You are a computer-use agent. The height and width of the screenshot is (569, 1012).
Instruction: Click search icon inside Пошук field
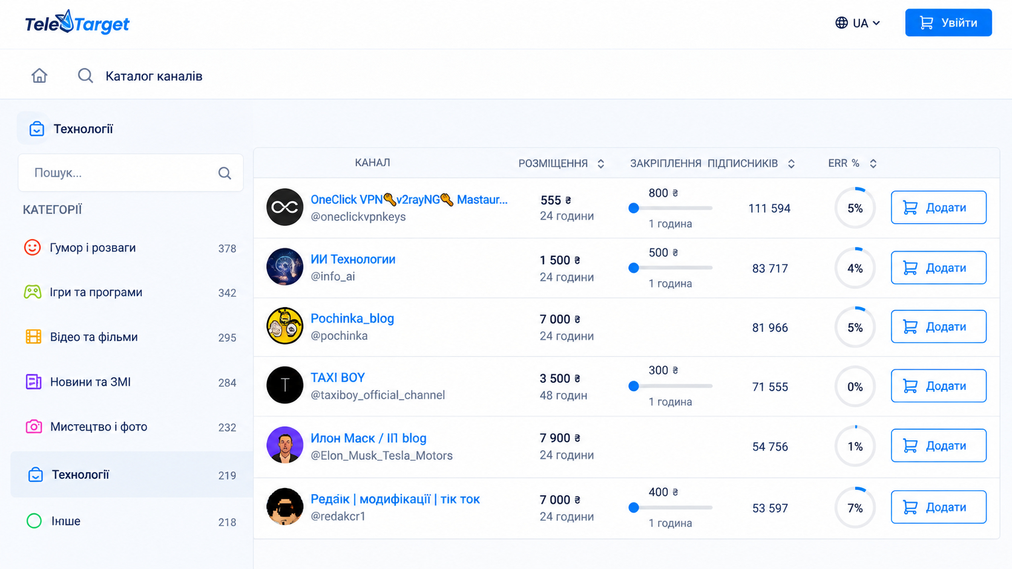(225, 173)
